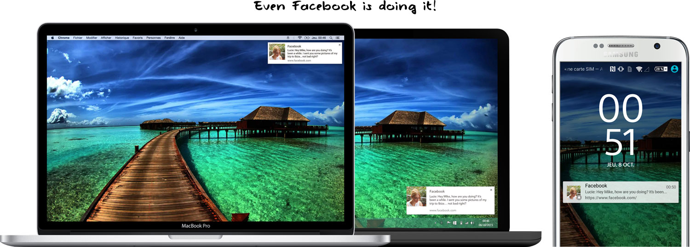The height and width of the screenshot is (247, 690).
Task: Tap the 00:50 timestamp in phone notification
Action: [671, 187]
